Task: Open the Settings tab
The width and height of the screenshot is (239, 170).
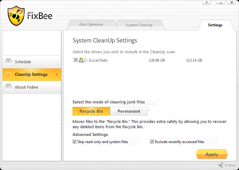Action: (215, 25)
